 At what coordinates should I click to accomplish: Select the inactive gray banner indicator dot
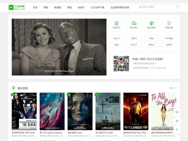coord(57,74)
